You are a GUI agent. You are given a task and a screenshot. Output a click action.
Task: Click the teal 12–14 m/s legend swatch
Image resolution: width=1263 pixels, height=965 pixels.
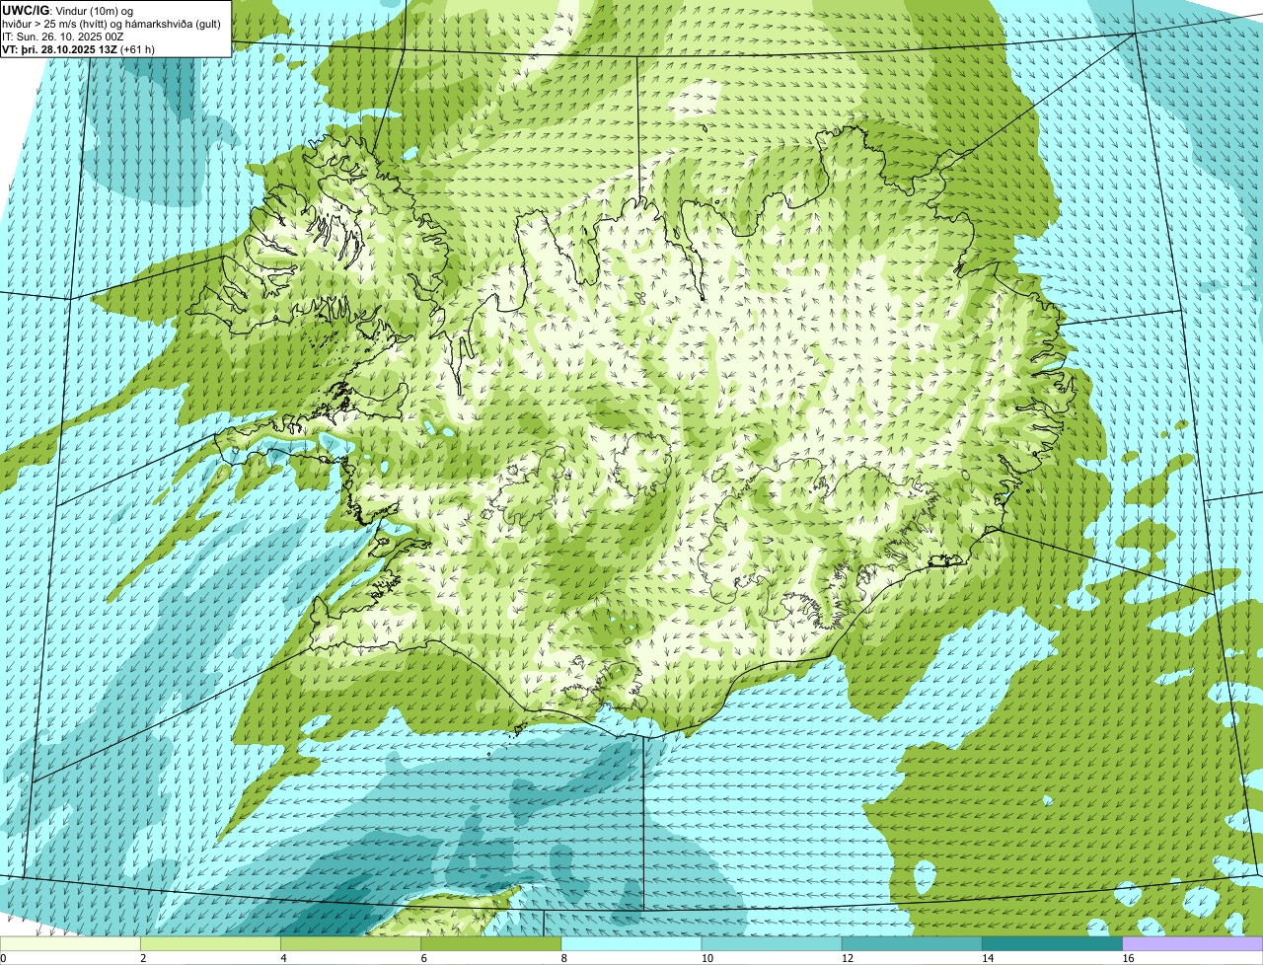[x=912, y=943]
